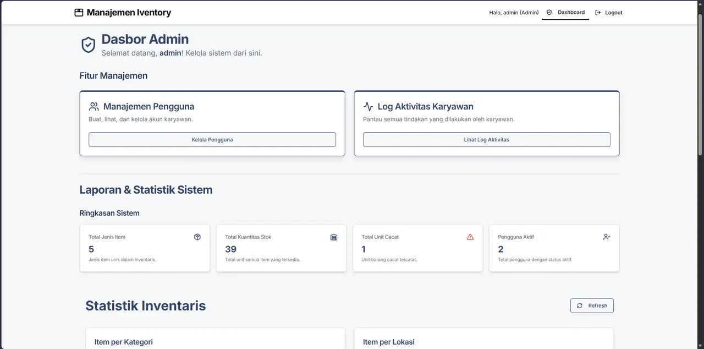
Task: Click the users icon in Manajemen Pengguna
Action: (94, 106)
